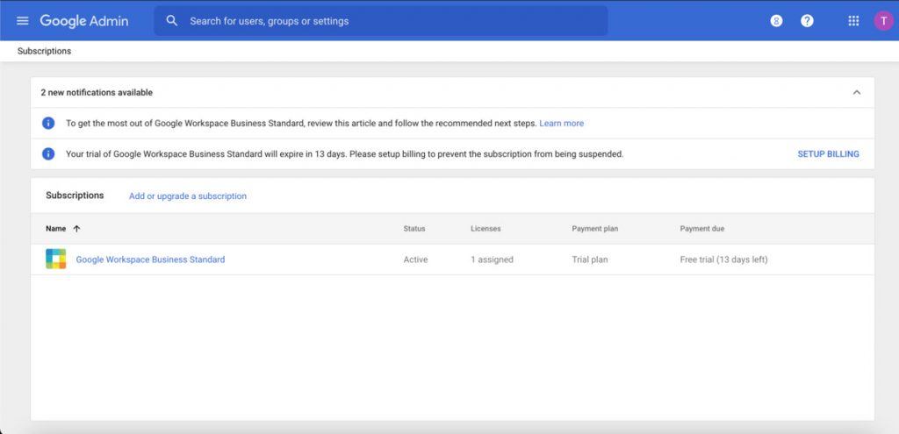899x434 pixels.
Task: Click the Trial plan cell
Action: (x=589, y=260)
